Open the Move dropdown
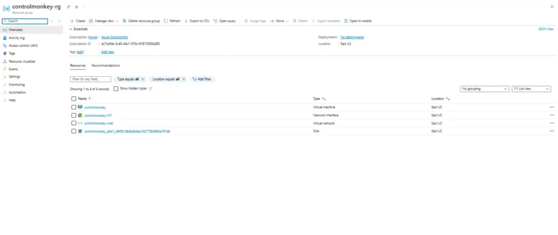The width and height of the screenshot is (558, 235). [280, 21]
